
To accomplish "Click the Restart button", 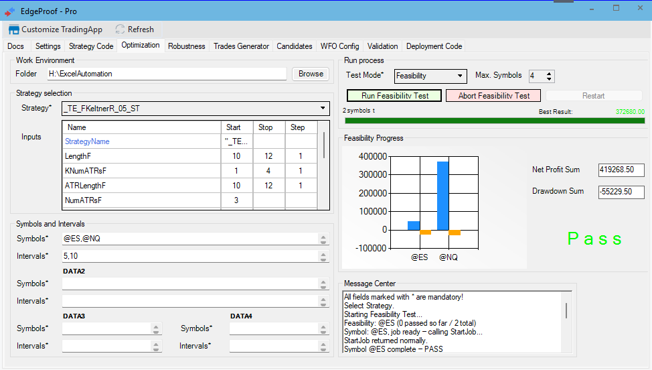I will click(x=593, y=96).
